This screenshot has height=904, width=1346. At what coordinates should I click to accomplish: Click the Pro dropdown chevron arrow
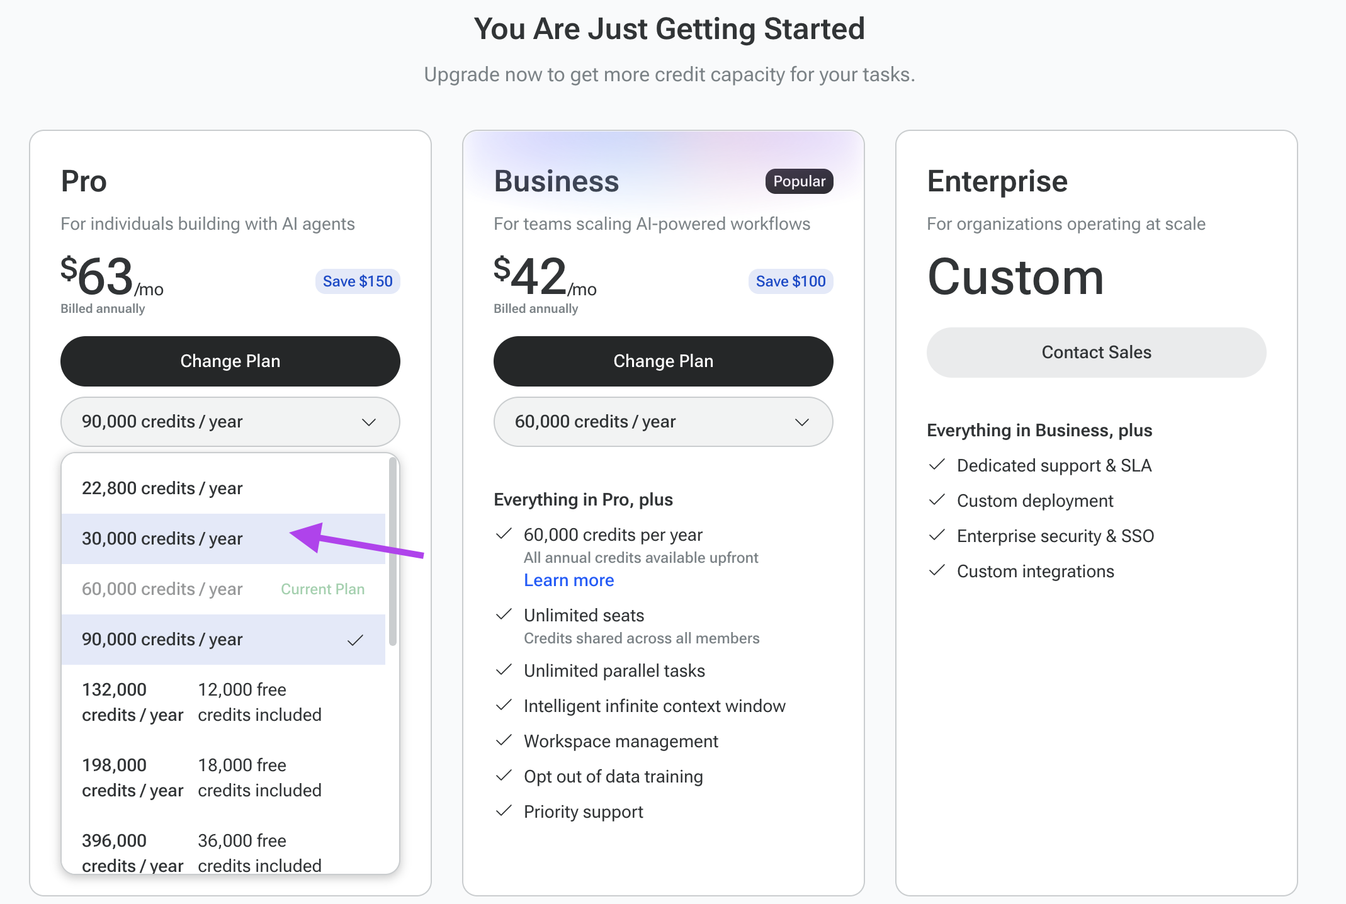coord(369,422)
